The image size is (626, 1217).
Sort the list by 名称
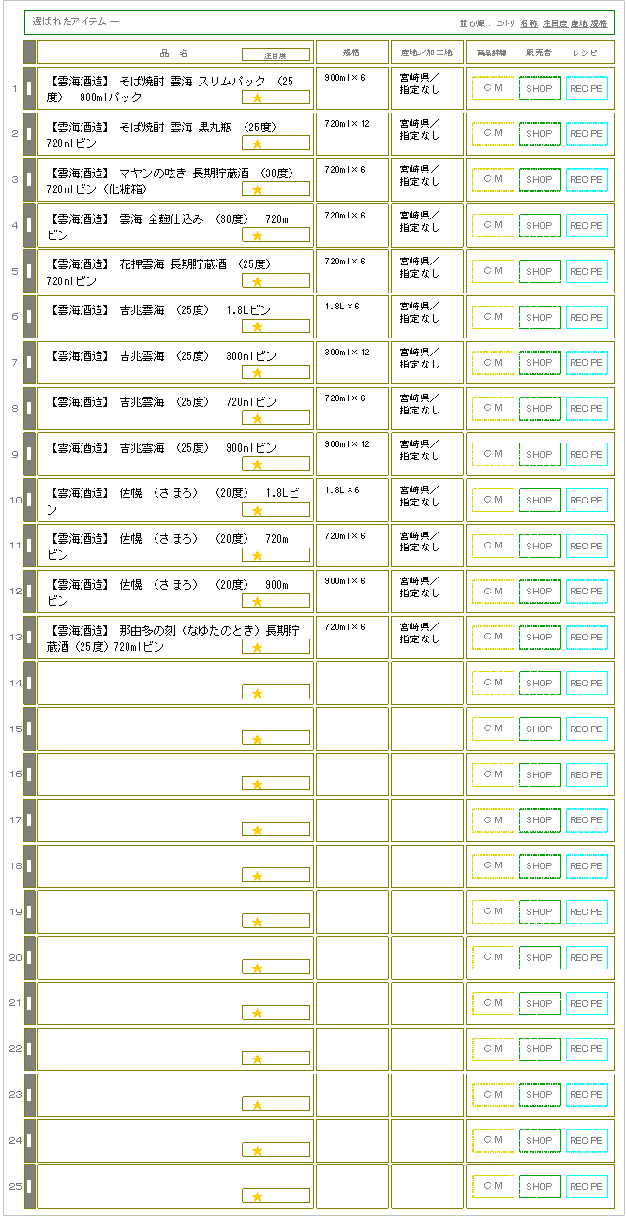pos(529,23)
